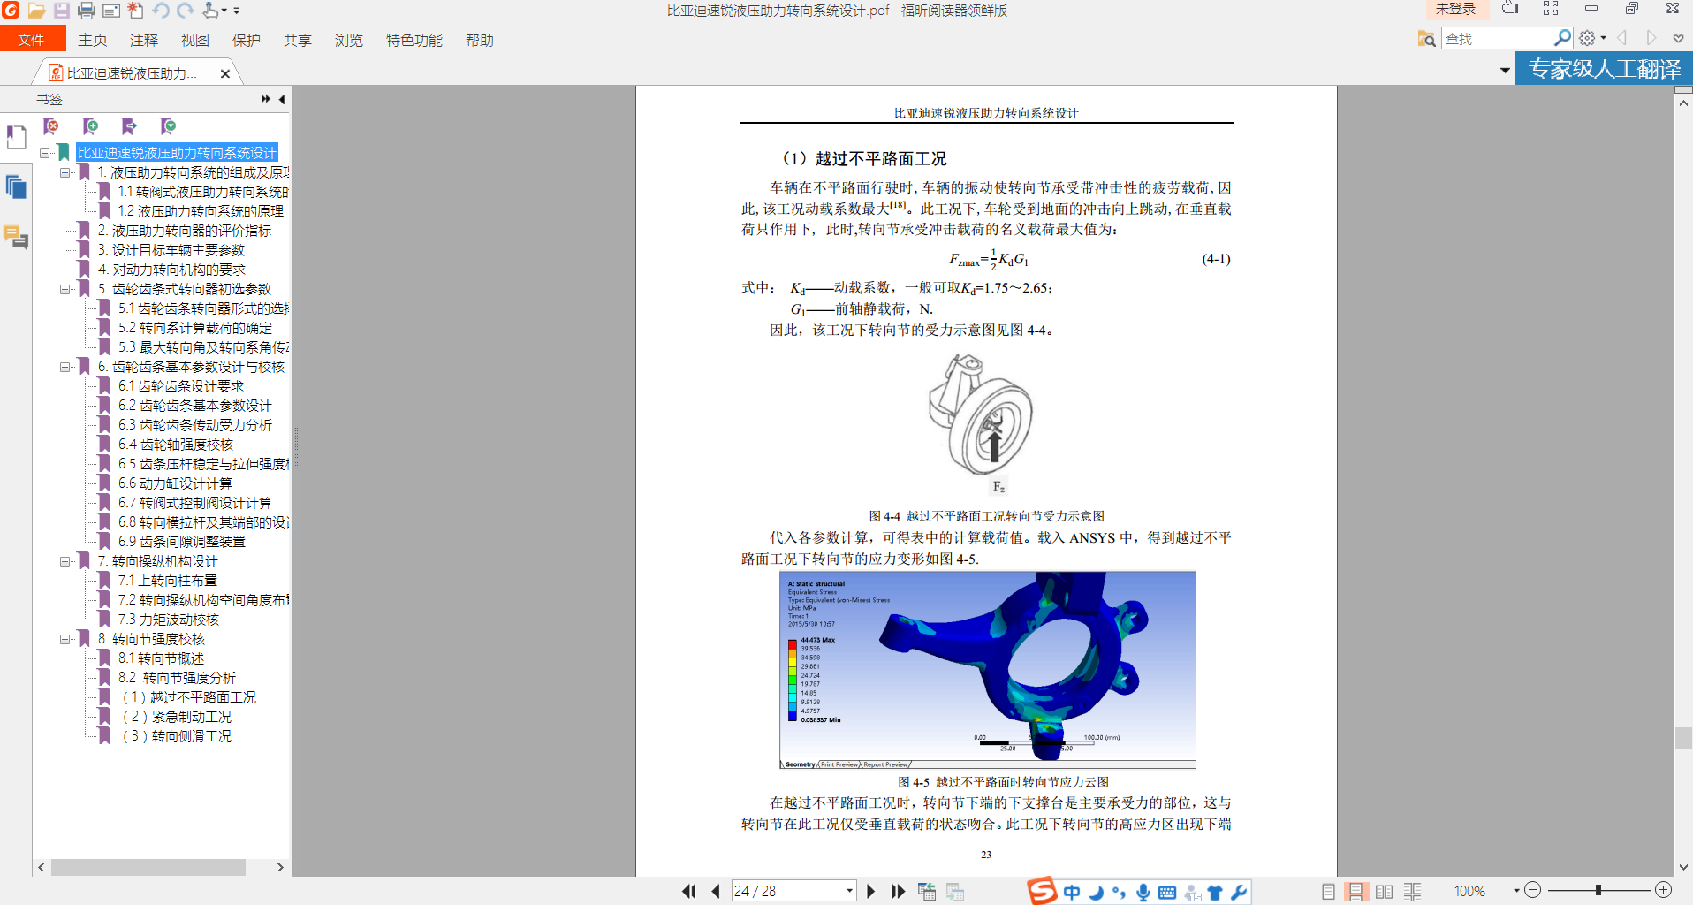This screenshot has height=905, width=1693.
Task: Switch to continuous facing view
Action: pyautogui.click(x=1413, y=892)
